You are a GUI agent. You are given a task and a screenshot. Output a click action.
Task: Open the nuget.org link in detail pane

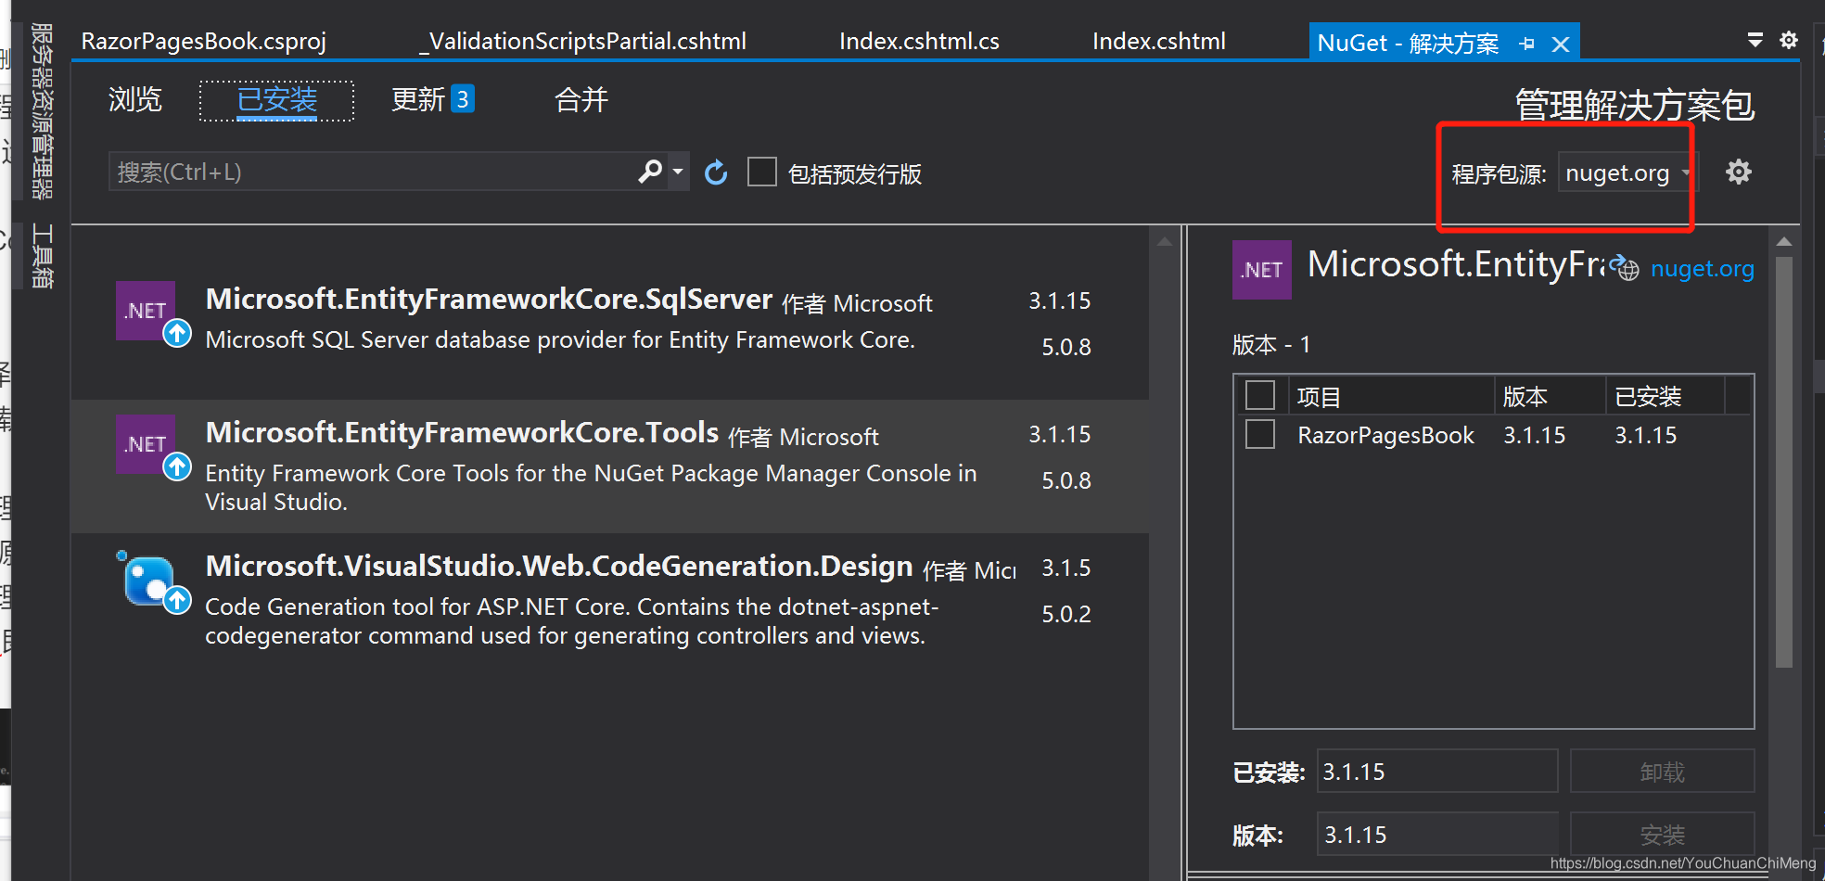(1702, 269)
